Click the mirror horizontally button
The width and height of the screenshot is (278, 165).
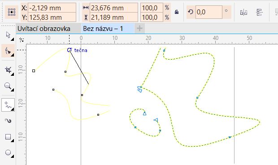click(243, 13)
